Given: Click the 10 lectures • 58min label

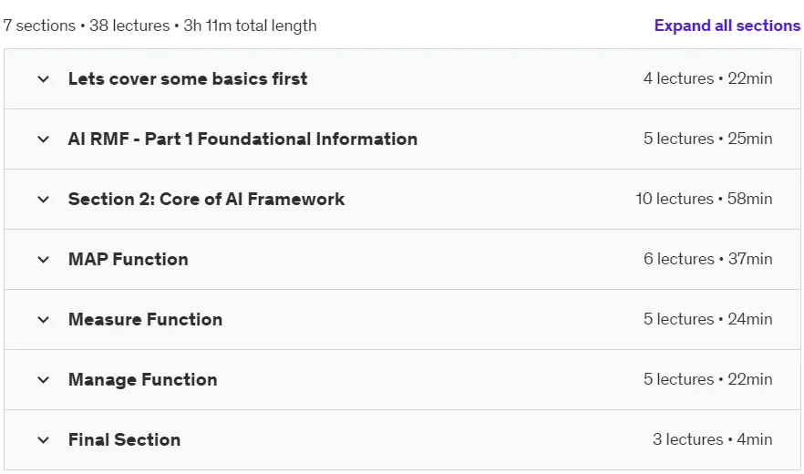Looking at the screenshot, I should pyautogui.click(x=704, y=199).
